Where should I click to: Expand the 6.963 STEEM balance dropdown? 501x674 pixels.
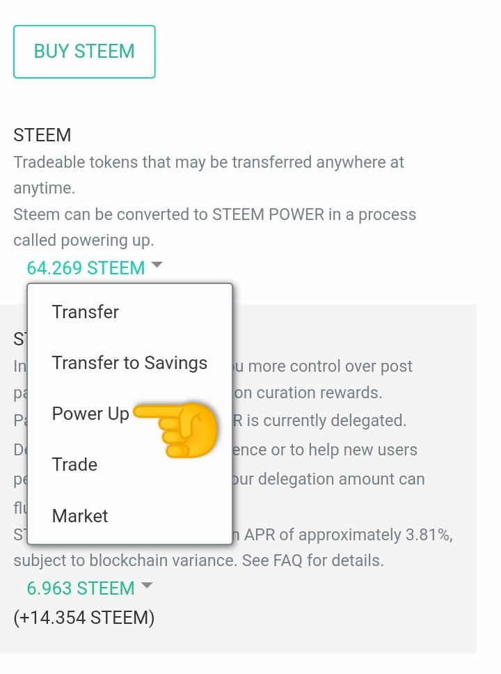click(x=81, y=588)
